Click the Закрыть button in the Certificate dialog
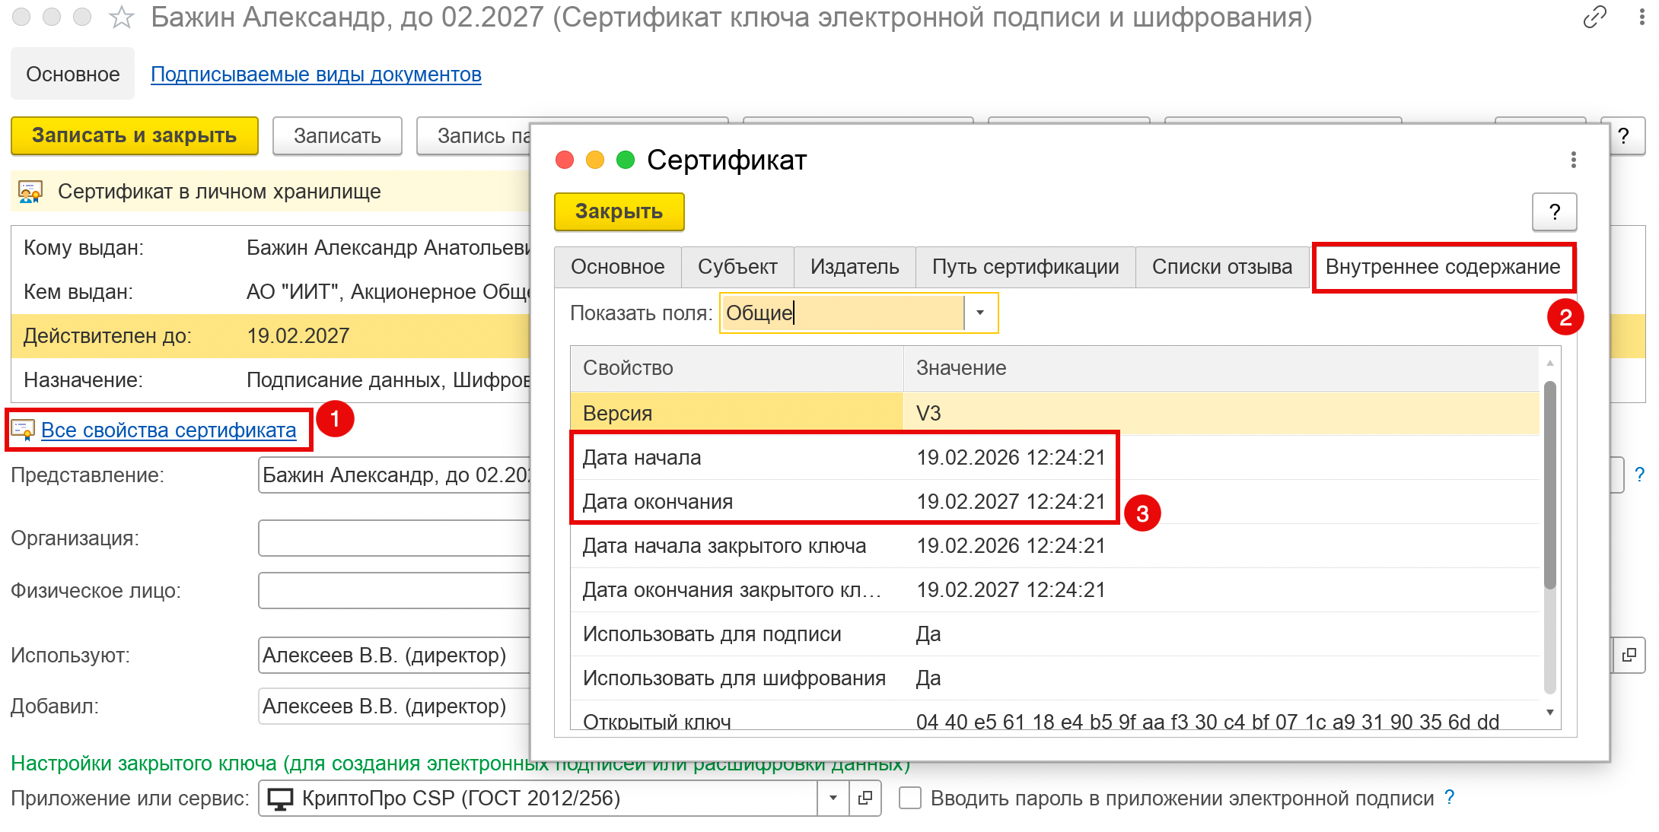This screenshot has height=832, width=1659. [x=619, y=211]
